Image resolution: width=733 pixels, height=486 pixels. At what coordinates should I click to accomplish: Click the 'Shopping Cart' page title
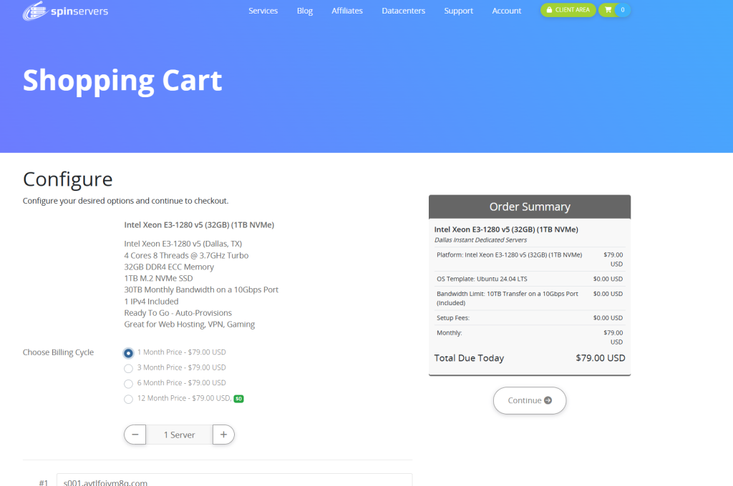tap(122, 80)
